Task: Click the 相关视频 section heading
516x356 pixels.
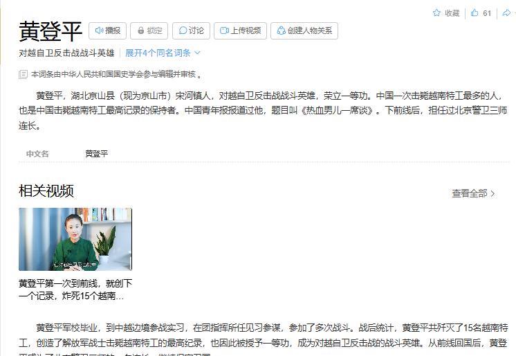Action: click(x=46, y=191)
